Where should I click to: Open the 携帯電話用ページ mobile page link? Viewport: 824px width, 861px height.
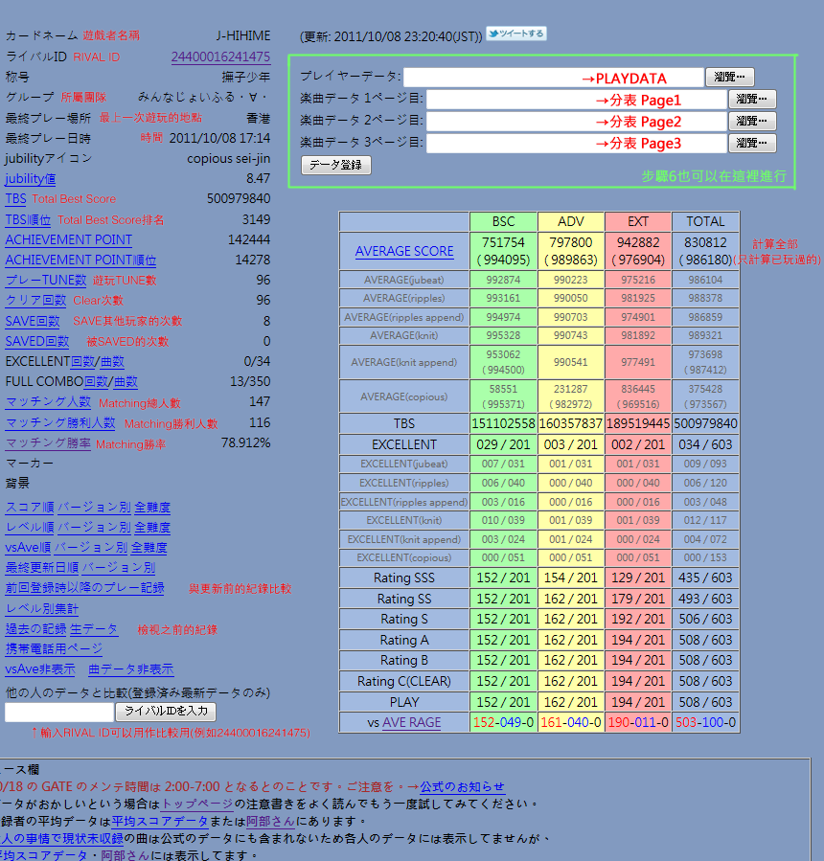[x=54, y=649]
